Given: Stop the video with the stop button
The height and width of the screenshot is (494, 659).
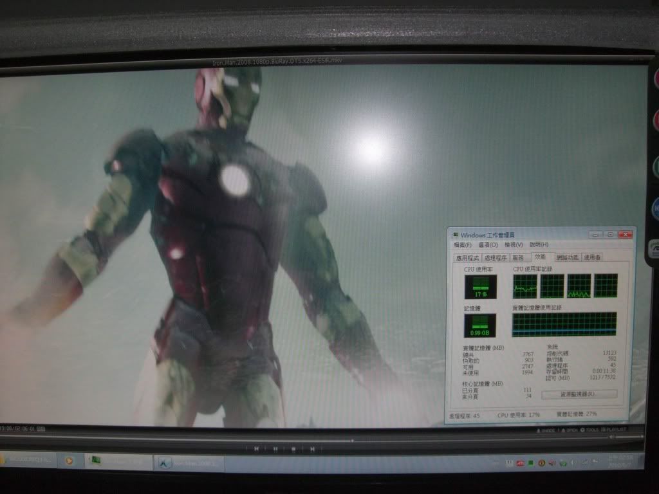Looking at the screenshot, I should pyautogui.click(x=293, y=448).
